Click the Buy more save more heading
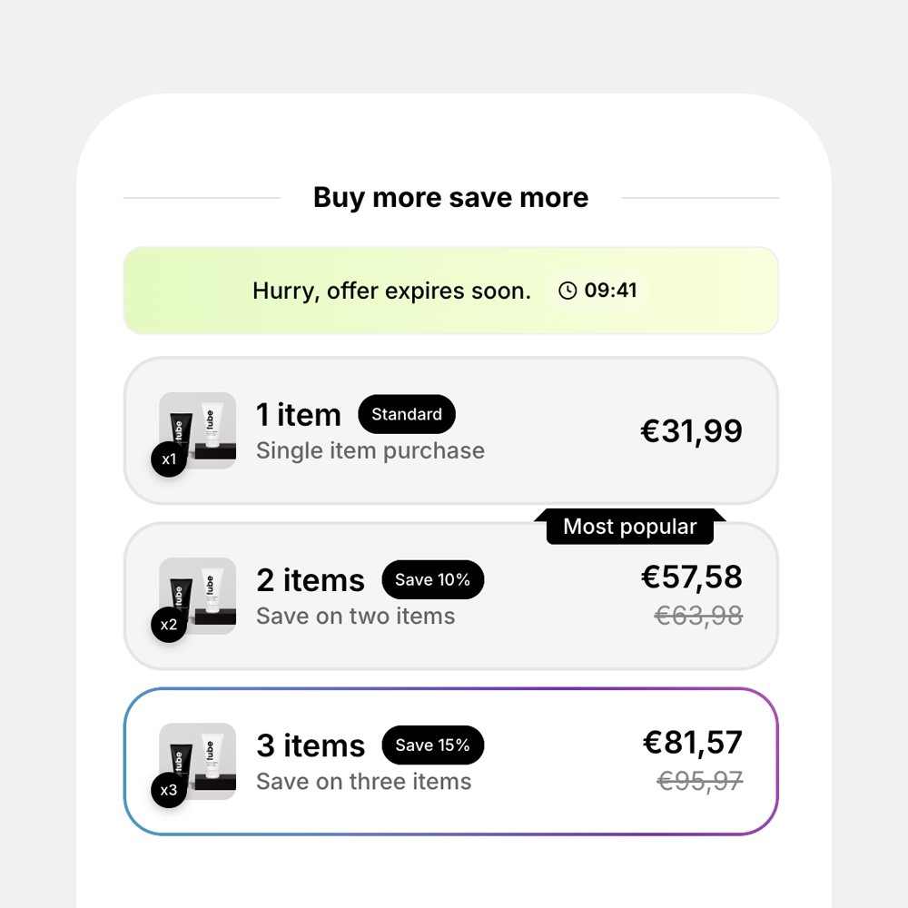 (x=451, y=197)
